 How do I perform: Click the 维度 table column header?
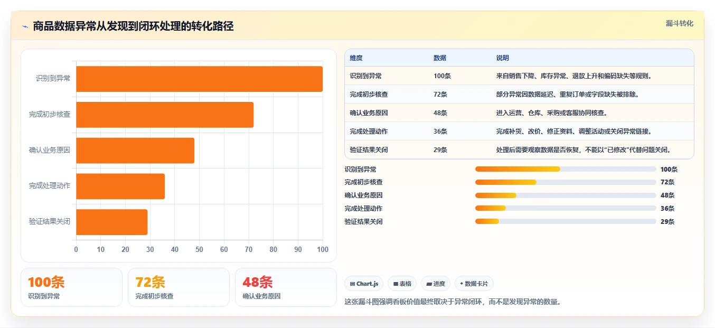pos(356,58)
